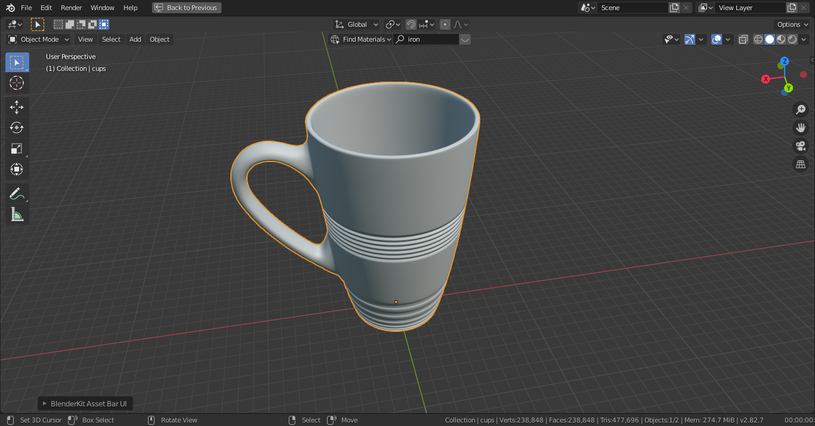The height and width of the screenshot is (426, 815).
Task: Toggle X-ray mode in the viewport
Action: (743, 39)
